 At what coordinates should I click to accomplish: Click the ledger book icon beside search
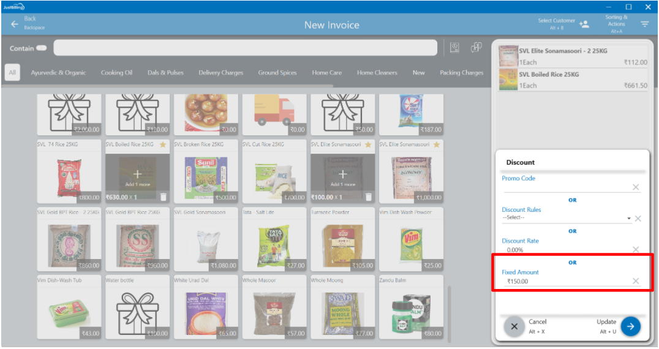pos(454,48)
